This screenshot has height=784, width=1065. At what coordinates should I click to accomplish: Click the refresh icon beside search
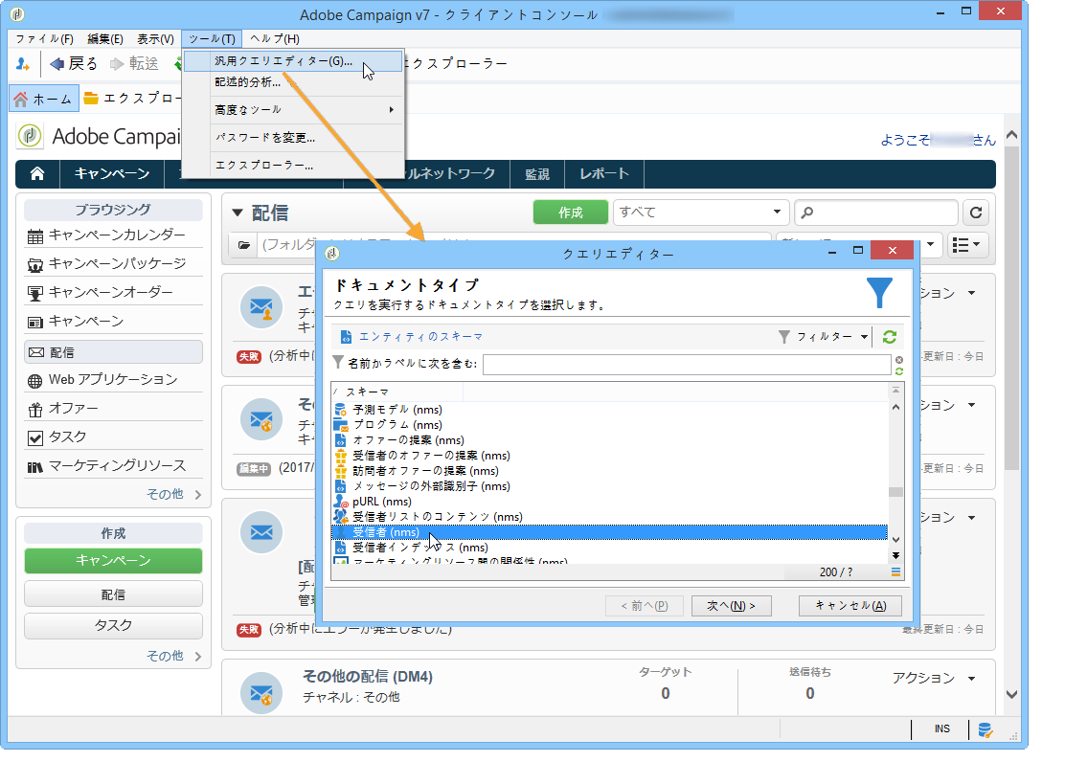976,213
